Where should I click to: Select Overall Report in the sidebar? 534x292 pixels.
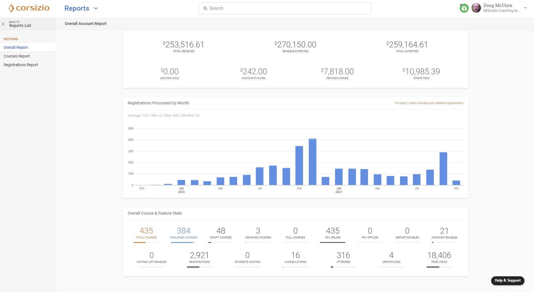(16, 47)
